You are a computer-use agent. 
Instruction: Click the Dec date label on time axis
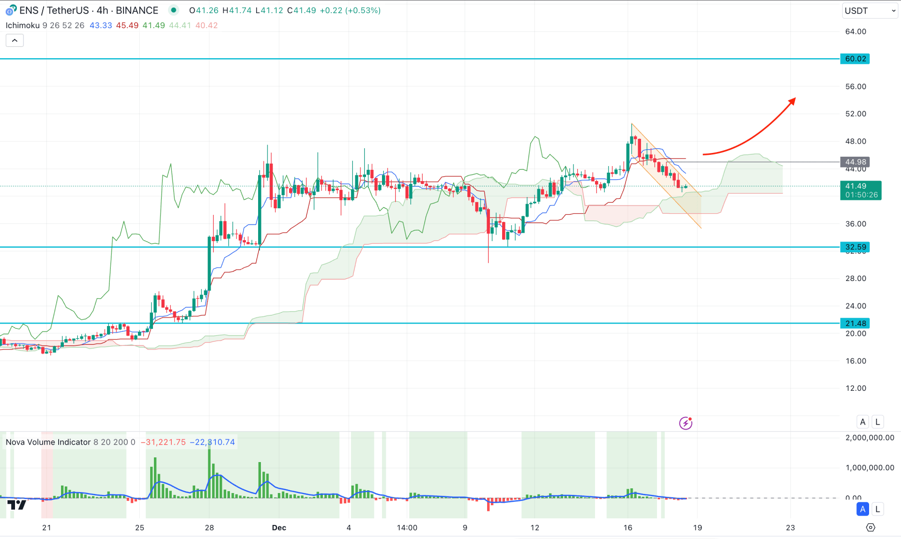279,527
